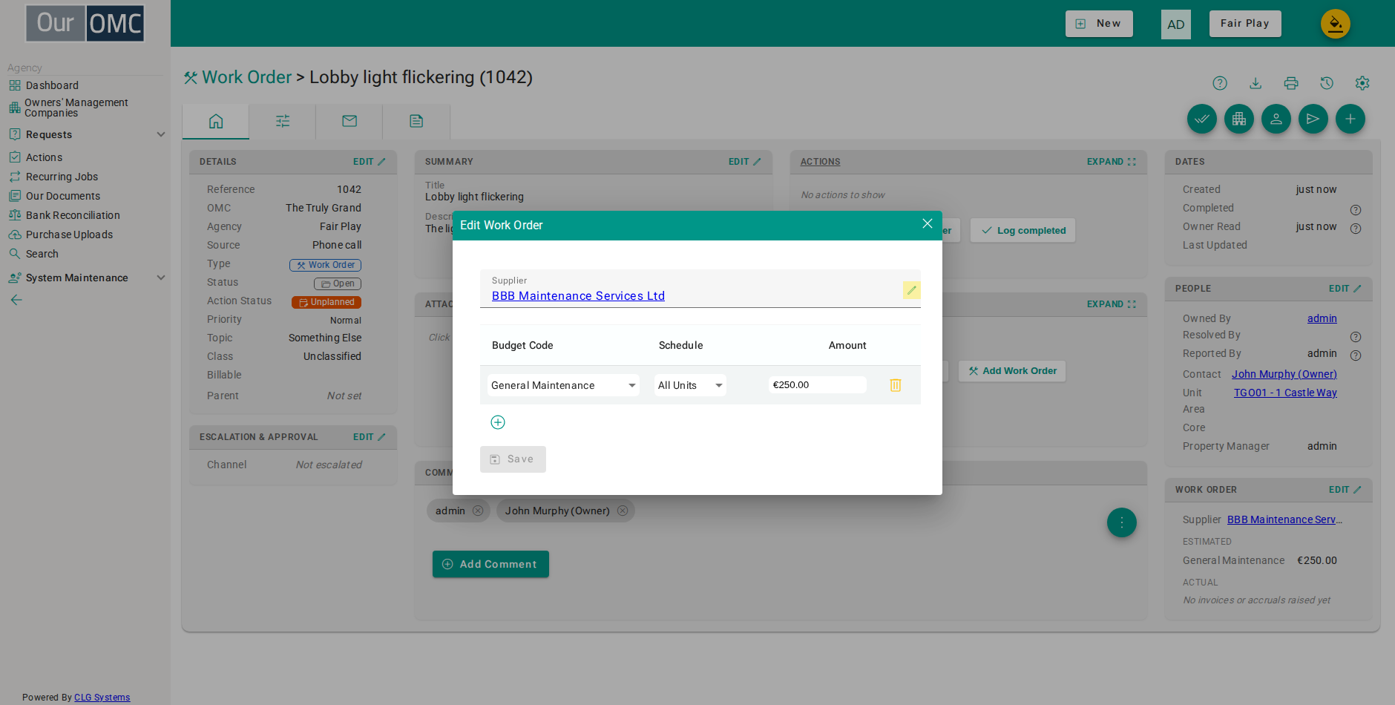Click the paint bucket avatar icon
This screenshot has height=705, width=1395.
[1336, 24]
